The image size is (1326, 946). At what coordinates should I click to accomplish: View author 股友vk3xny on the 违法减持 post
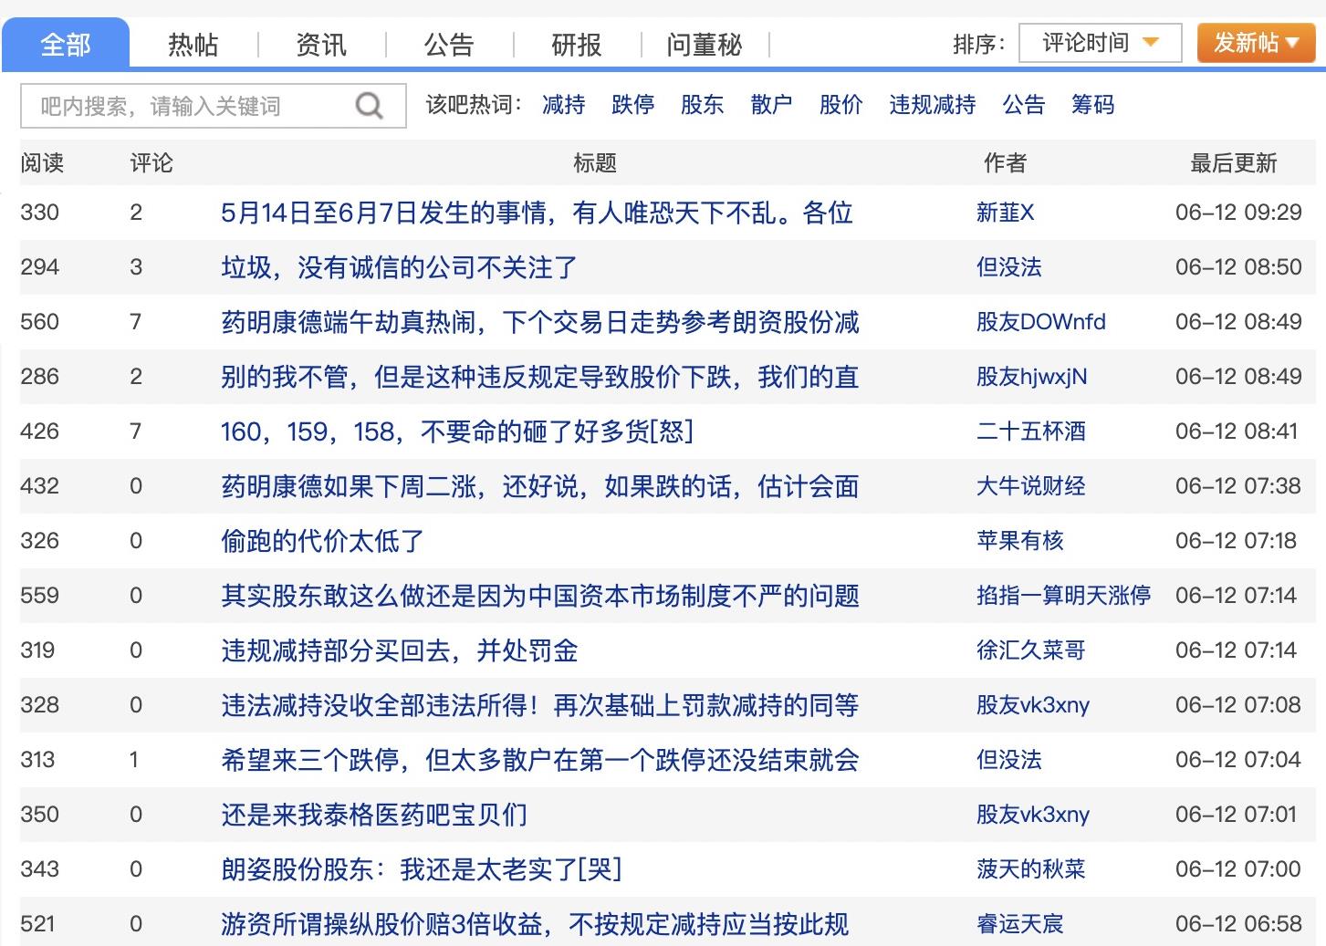1033,705
